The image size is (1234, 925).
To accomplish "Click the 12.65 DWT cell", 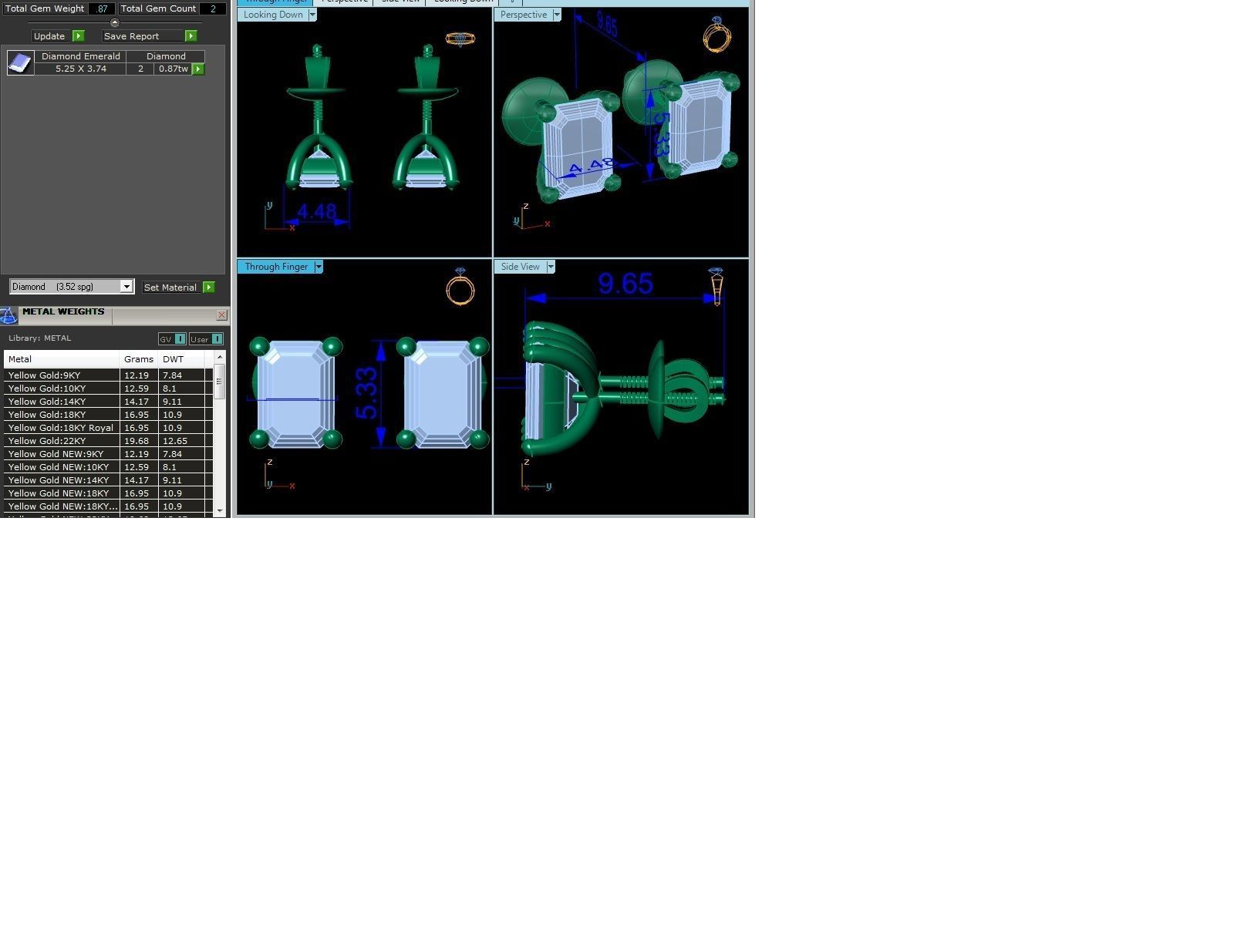I will [x=181, y=441].
